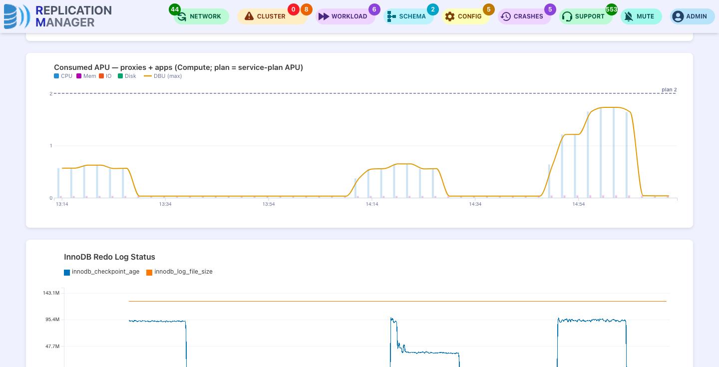Click the 14:14 time axis label

click(x=372, y=204)
